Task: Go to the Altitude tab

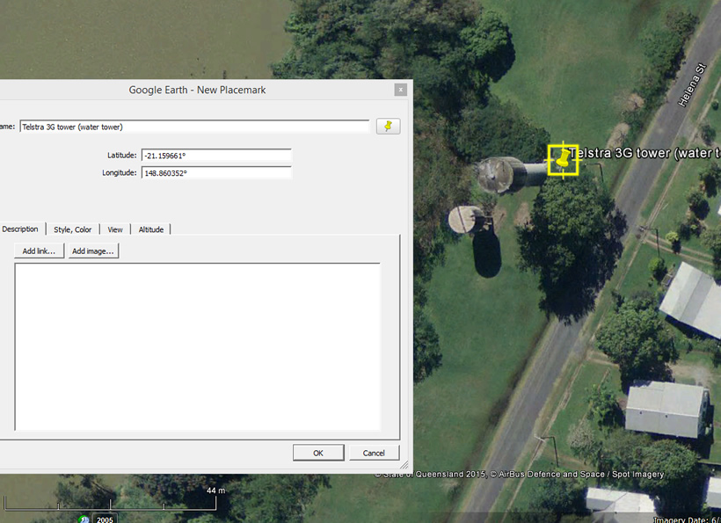Action: coord(151,229)
